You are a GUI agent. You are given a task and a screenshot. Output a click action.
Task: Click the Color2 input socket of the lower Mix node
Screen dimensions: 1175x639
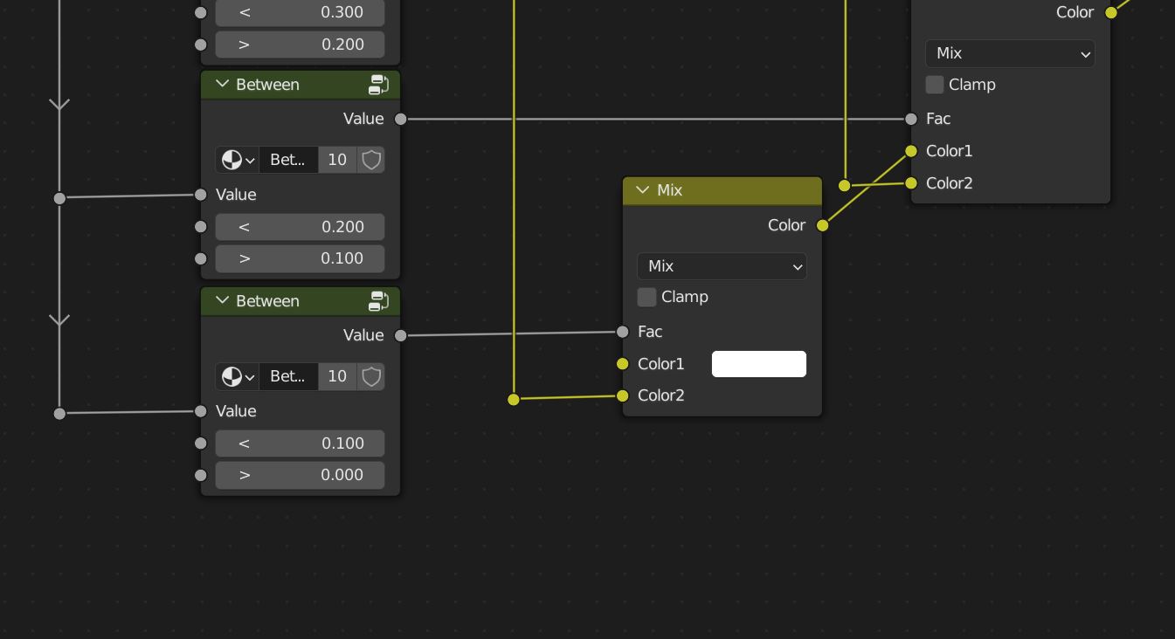(622, 396)
